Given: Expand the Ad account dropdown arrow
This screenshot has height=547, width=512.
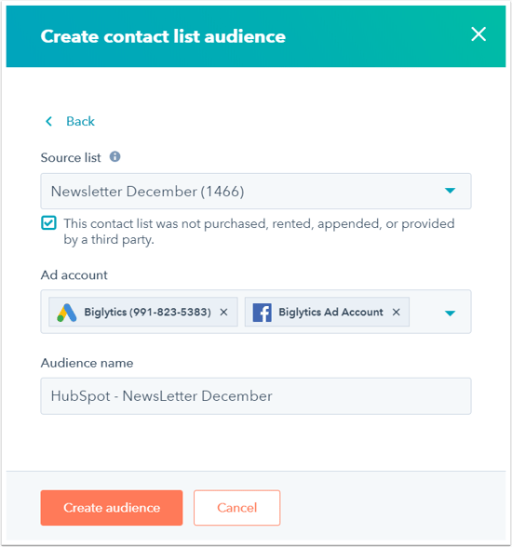Looking at the screenshot, I should 450,313.
